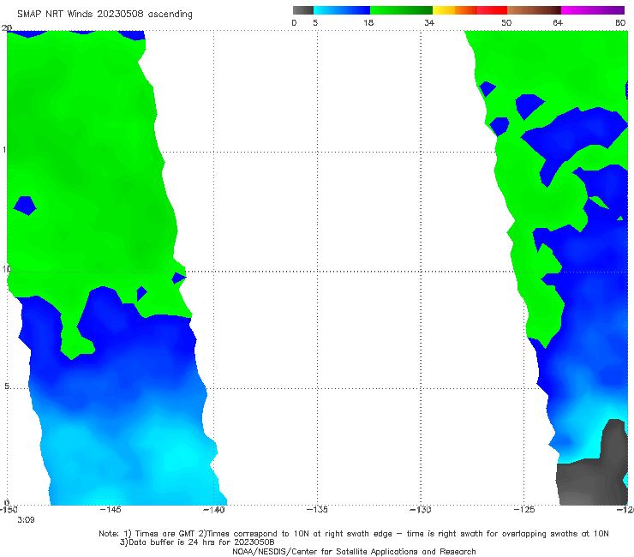Click the small blue patch in the left green swath
The height and width of the screenshot is (557, 634).
[25, 206]
